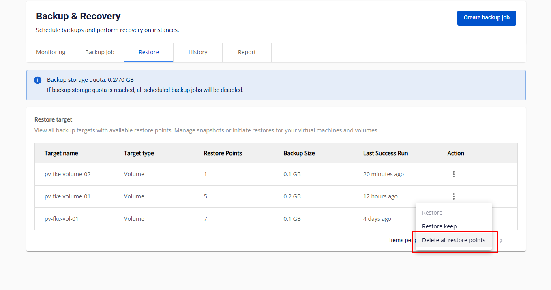Screen dimensions: 551x290
Task: Click the greyed-out Restore menu entry
Action: [x=432, y=213]
